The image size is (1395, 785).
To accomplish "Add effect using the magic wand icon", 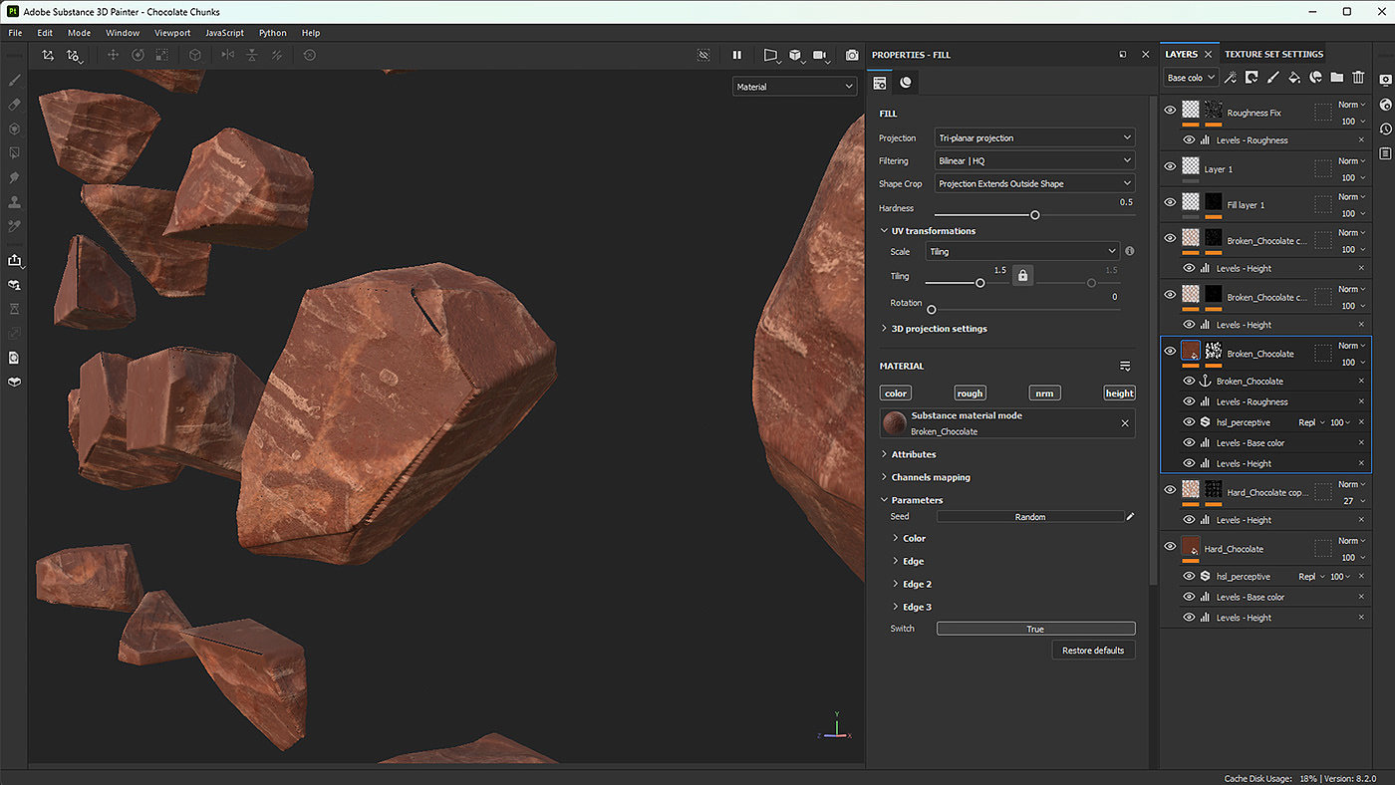I will (x=1231, y=78).
